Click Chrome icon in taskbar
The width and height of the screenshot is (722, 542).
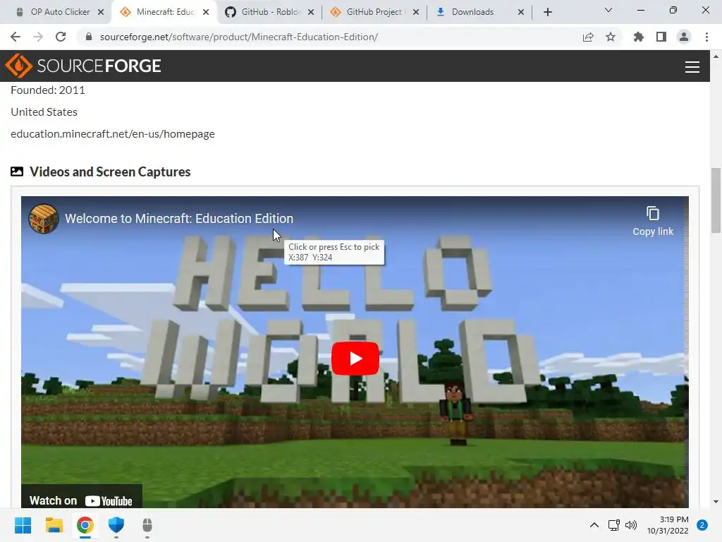[85, 525]
